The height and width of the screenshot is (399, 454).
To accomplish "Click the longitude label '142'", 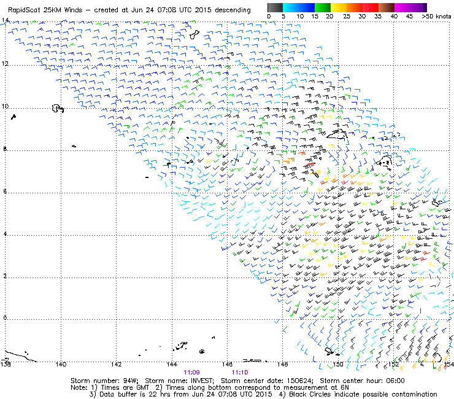I will tap(117, 364).
